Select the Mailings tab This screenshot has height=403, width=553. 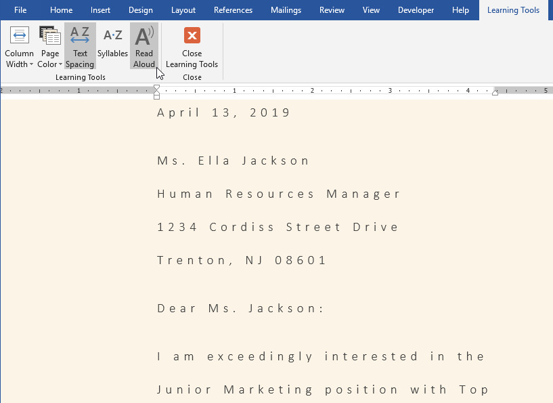pyautogui.click(x=286, y=10)
